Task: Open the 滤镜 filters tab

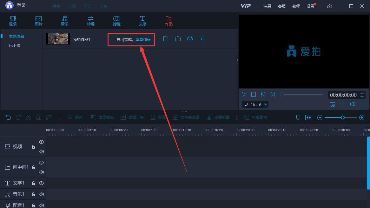Action: coord(116,21)
